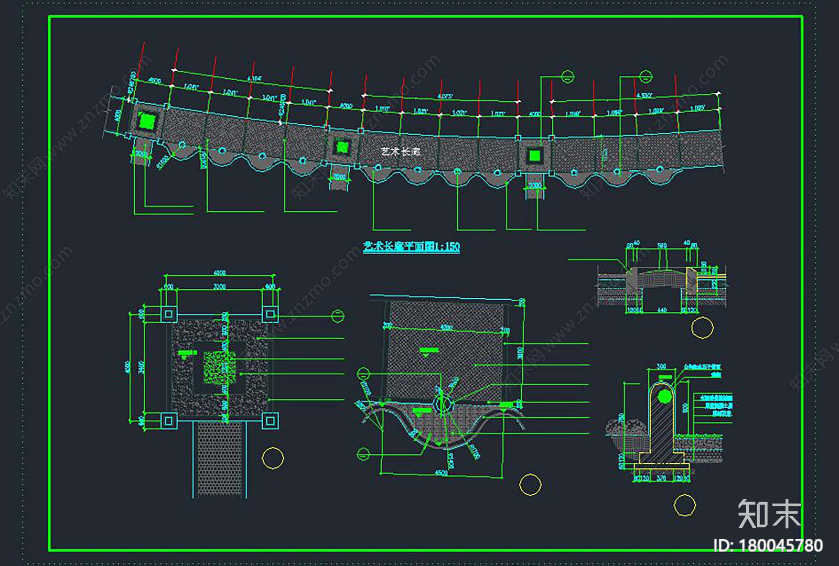
Task: Select the green circle inside the curb section
Action: 664,396
